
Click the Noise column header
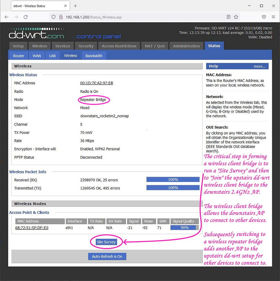coord(149,221)
